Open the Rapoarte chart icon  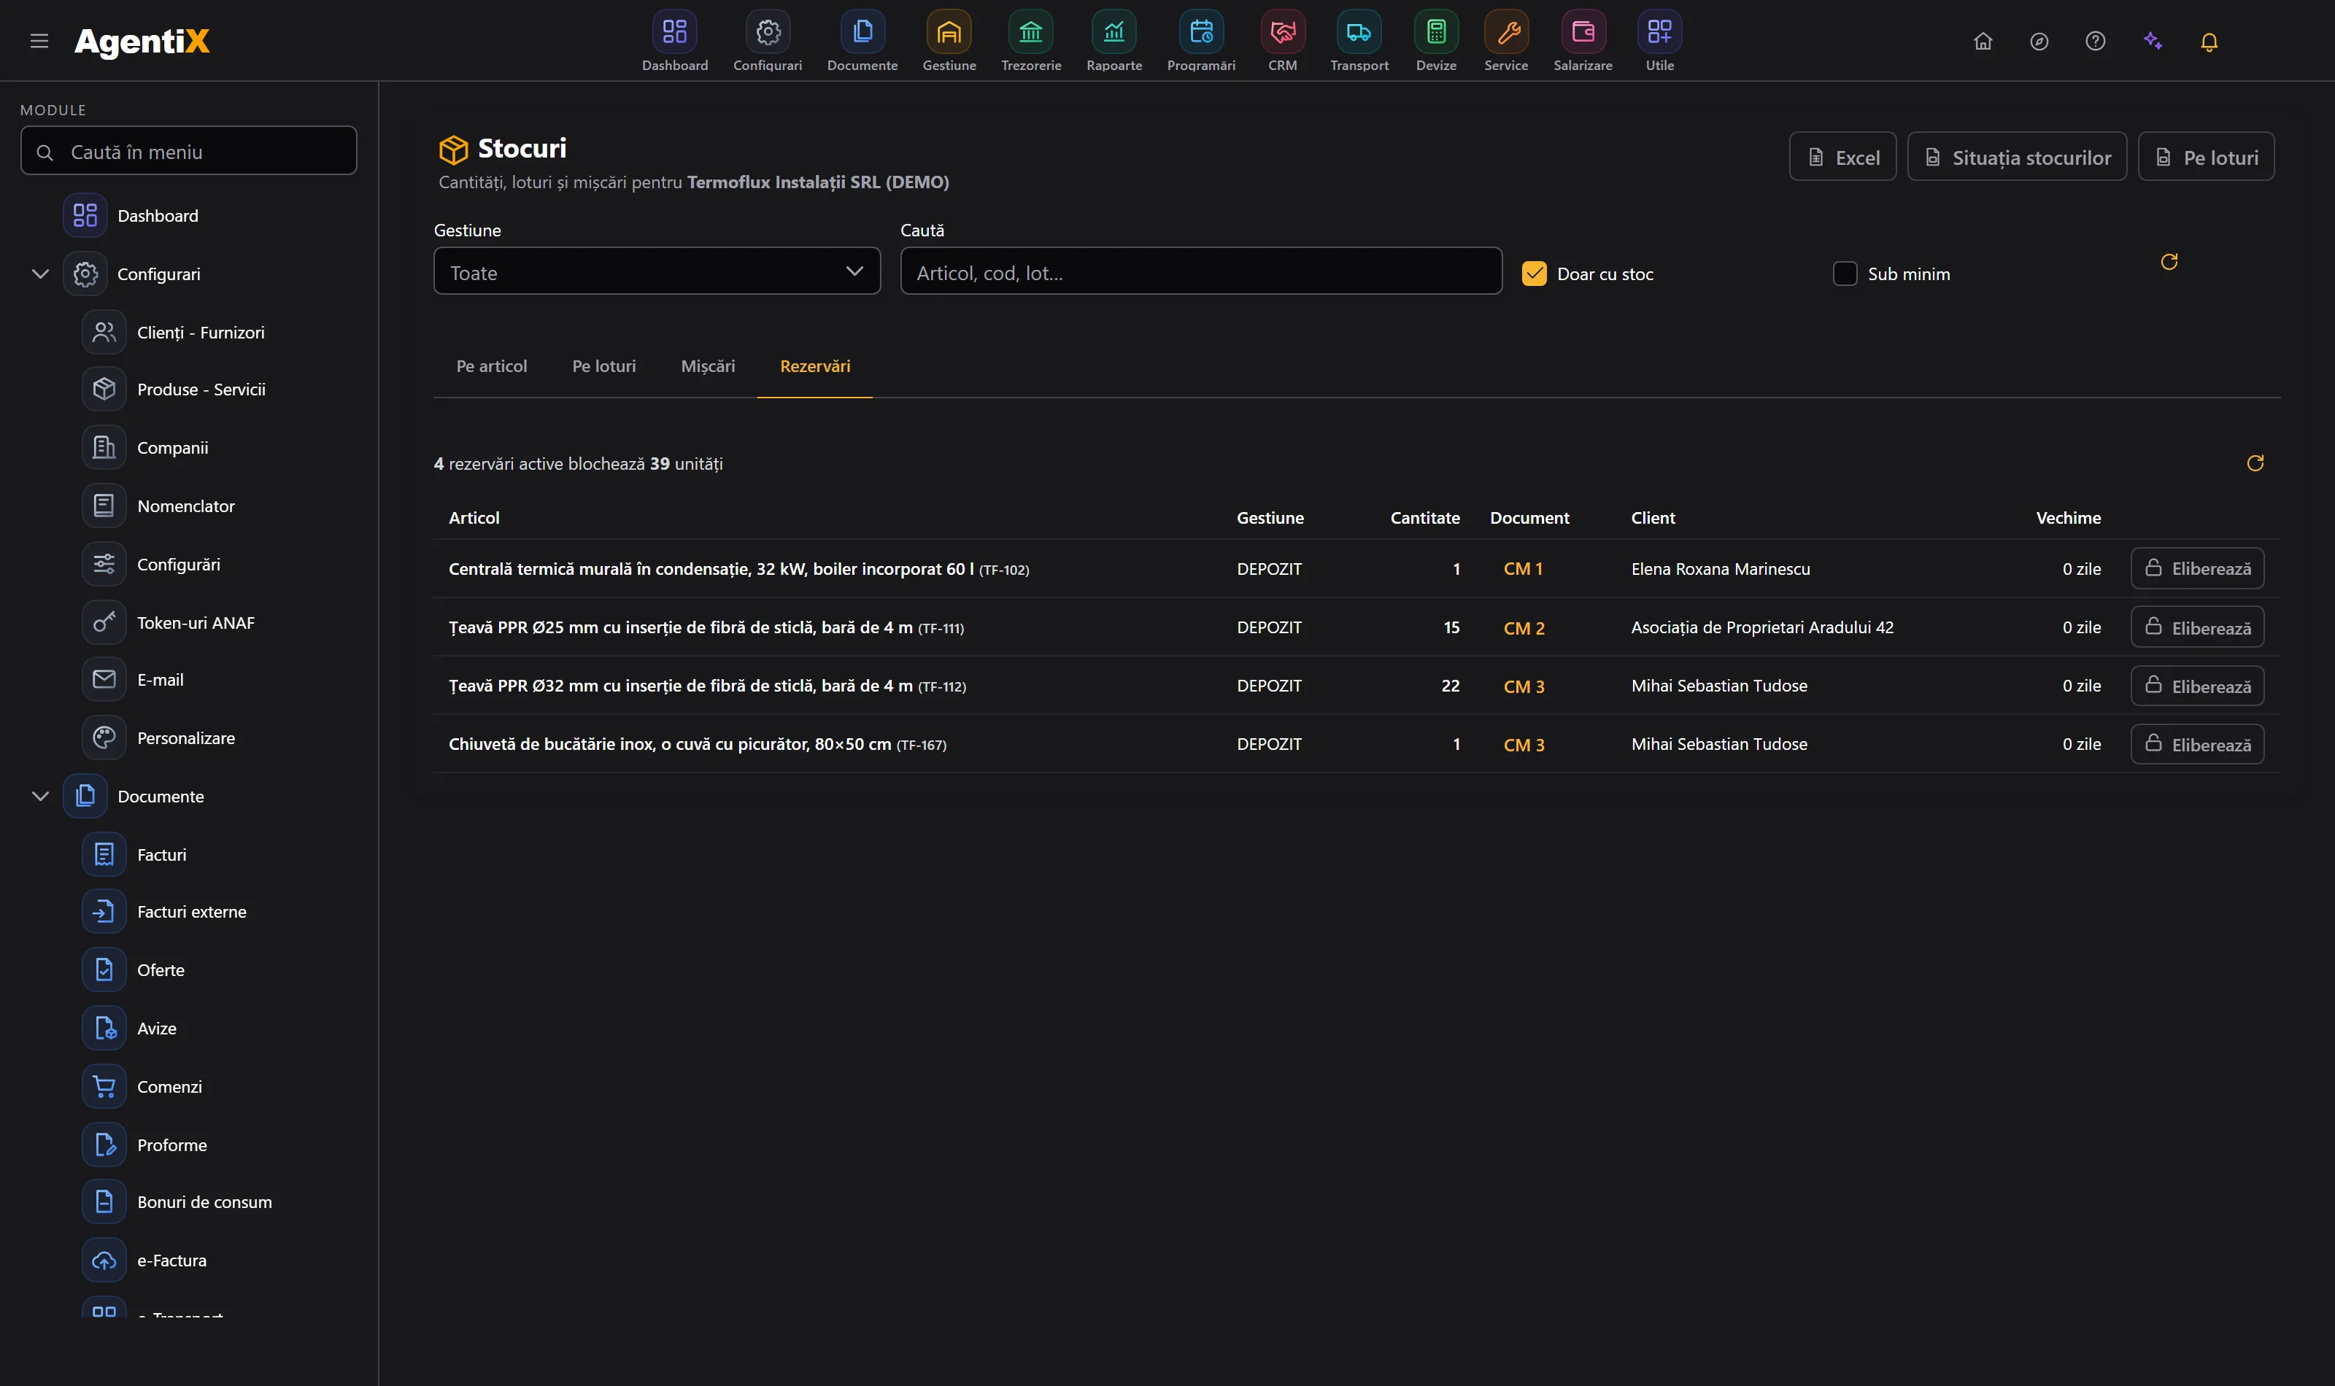[x=1114, y=33]
